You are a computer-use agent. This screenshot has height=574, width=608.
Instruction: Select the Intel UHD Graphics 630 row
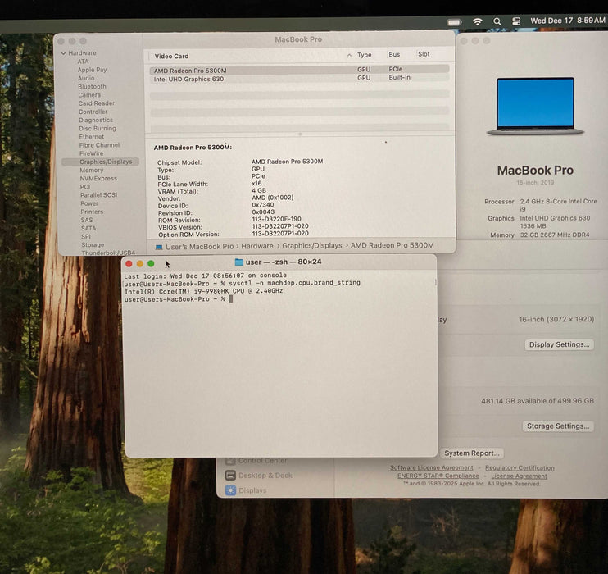coord(299,79)
